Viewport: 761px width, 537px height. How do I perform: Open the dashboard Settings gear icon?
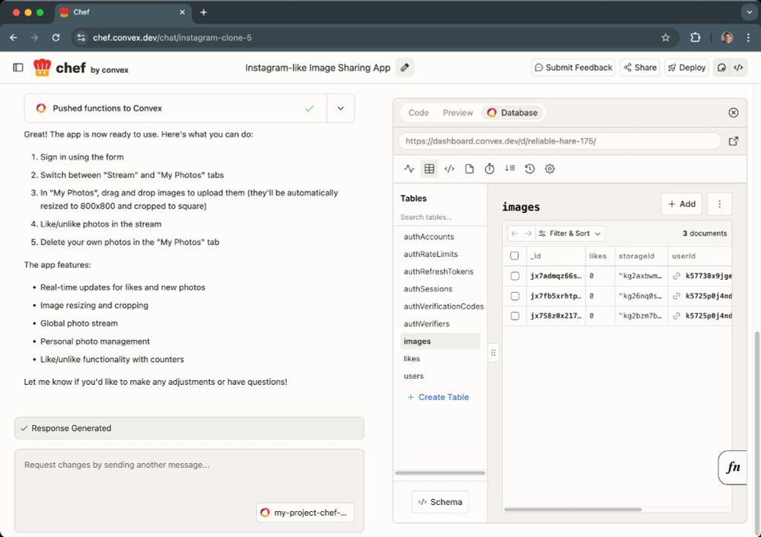[549, 169]
